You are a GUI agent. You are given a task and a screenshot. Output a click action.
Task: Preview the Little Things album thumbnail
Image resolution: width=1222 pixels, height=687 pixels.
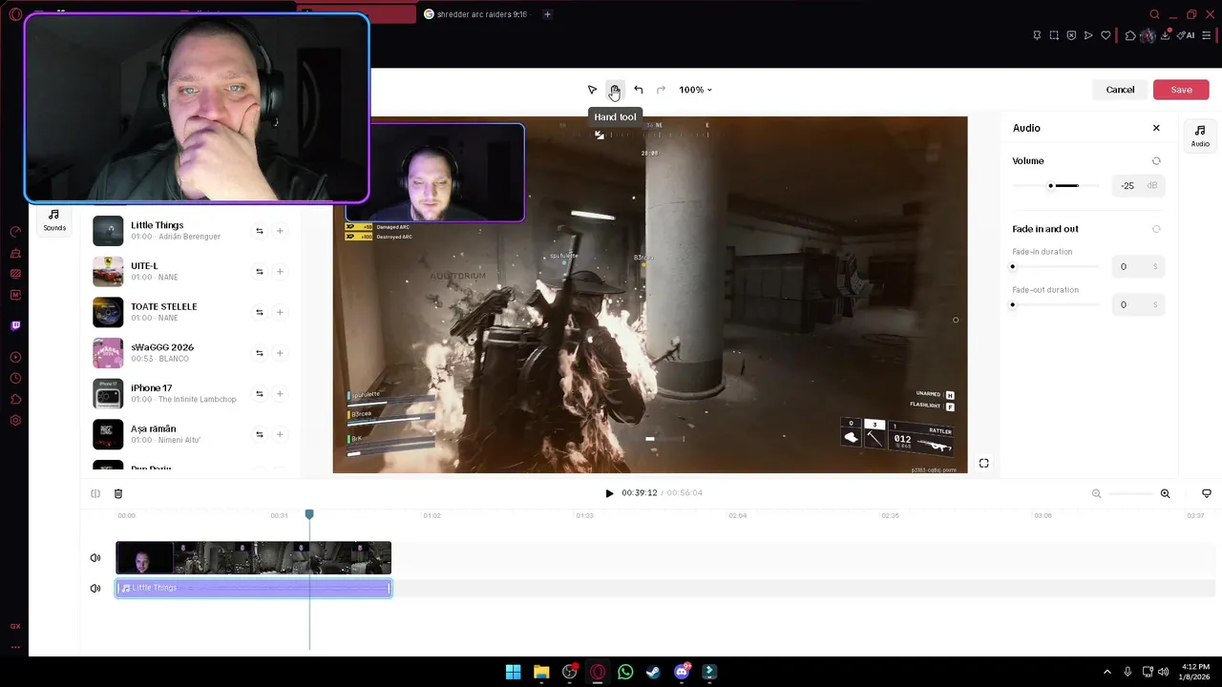(x=108, y=231)
